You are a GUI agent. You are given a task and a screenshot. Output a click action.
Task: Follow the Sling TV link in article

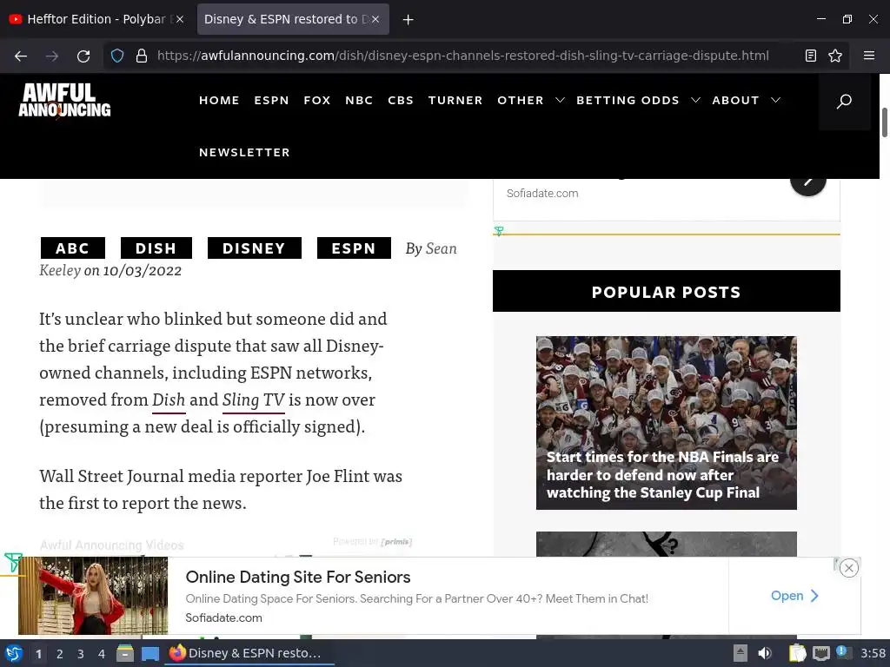pyautogui.click(x=253, y=400)
